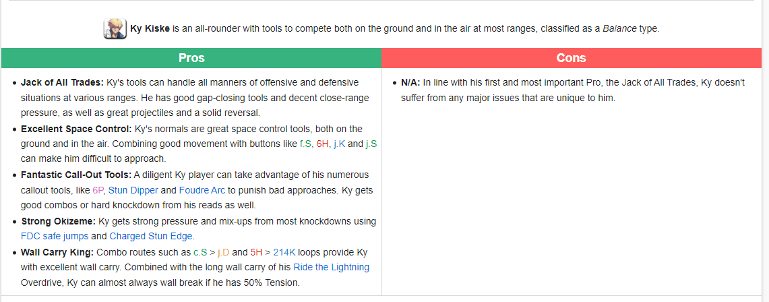Follow the Ride the Lightning link

coord(332,268)
